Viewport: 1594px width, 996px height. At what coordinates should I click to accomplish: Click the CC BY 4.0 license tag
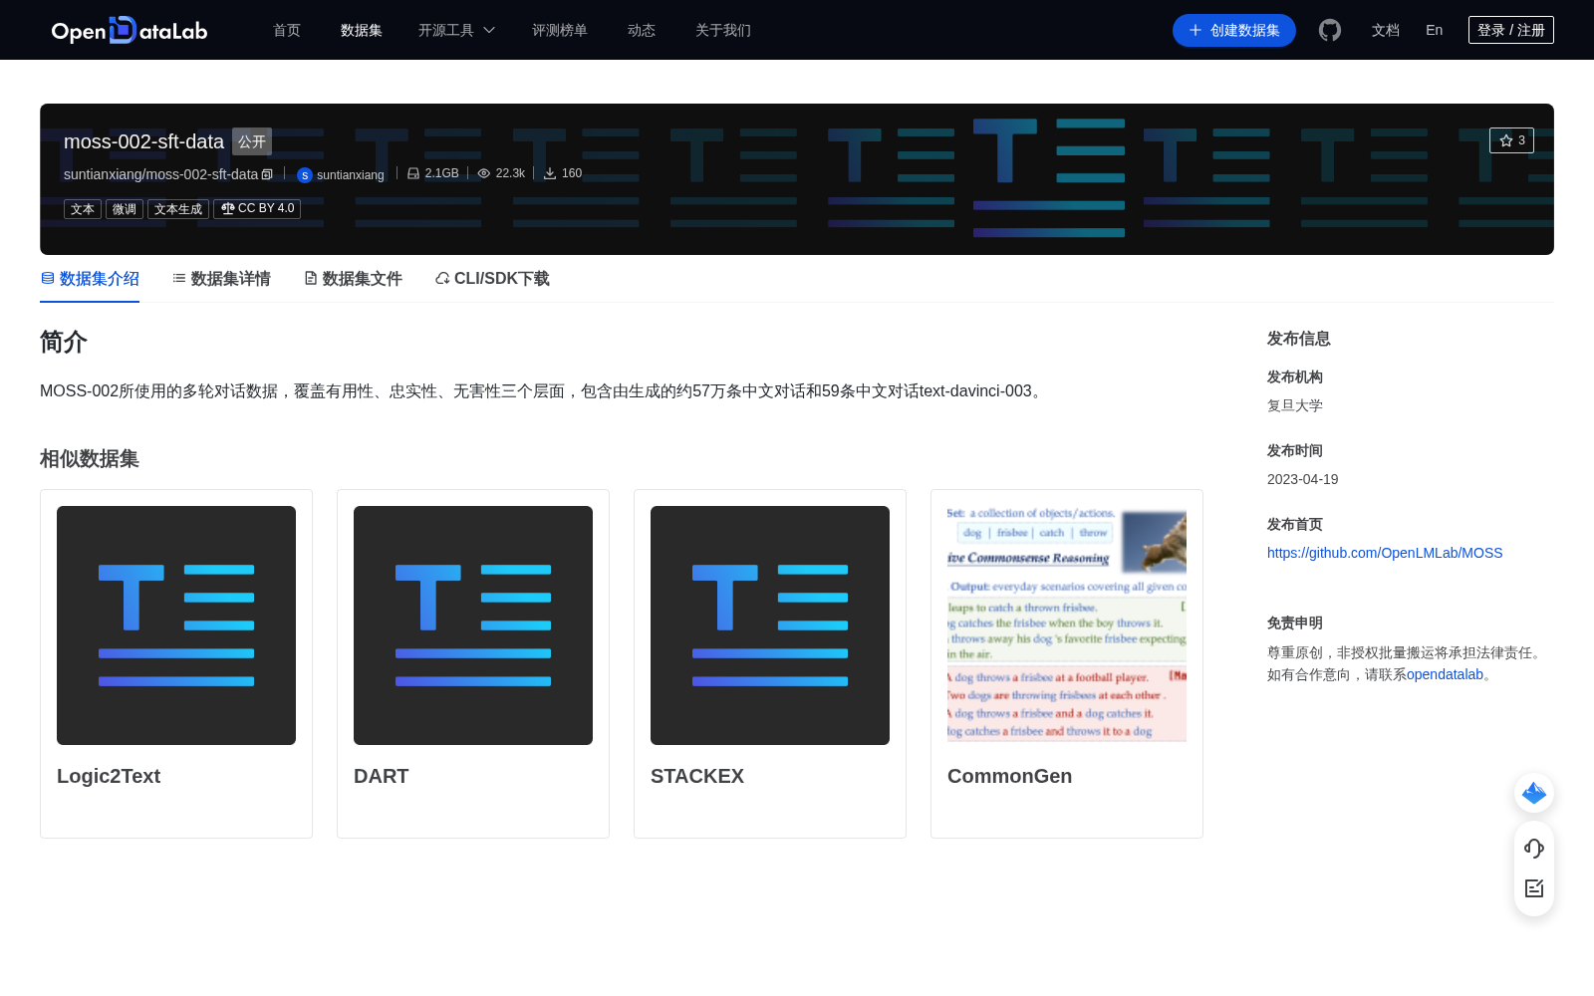tap(257, 208)
